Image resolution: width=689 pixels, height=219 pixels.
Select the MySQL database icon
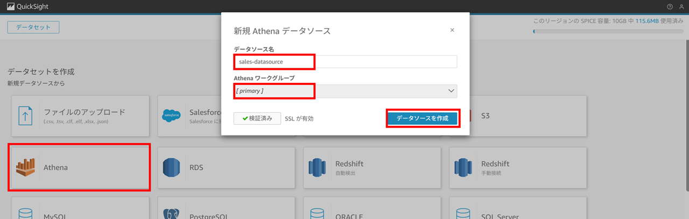coord(26,215)
